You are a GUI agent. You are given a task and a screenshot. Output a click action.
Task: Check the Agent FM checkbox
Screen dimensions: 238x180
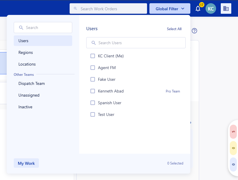click(93, 68)
